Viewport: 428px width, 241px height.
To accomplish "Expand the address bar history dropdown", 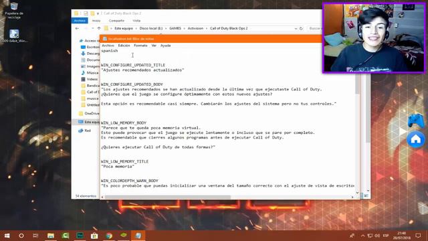I will tap(296, 28).
